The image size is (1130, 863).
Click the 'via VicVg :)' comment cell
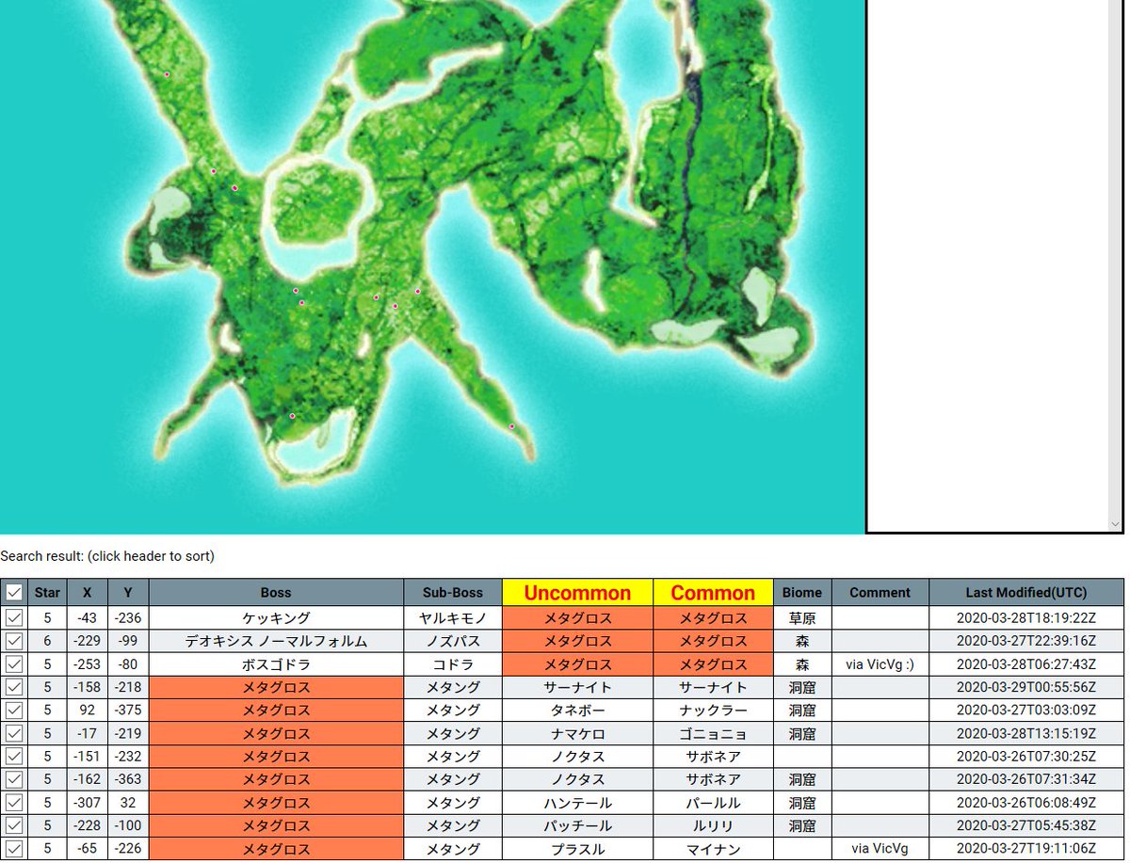point(880,664)
